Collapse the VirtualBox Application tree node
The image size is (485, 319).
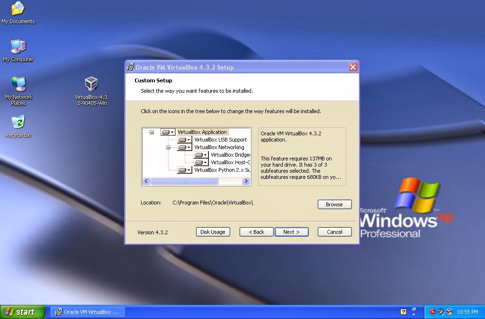(x=152, y=132)
